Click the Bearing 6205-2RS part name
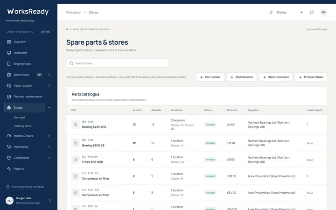 [x=94, y=127]
